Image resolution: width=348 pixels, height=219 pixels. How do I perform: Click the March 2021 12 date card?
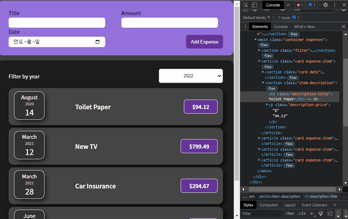pyautogui.click(x=29, y=145)
